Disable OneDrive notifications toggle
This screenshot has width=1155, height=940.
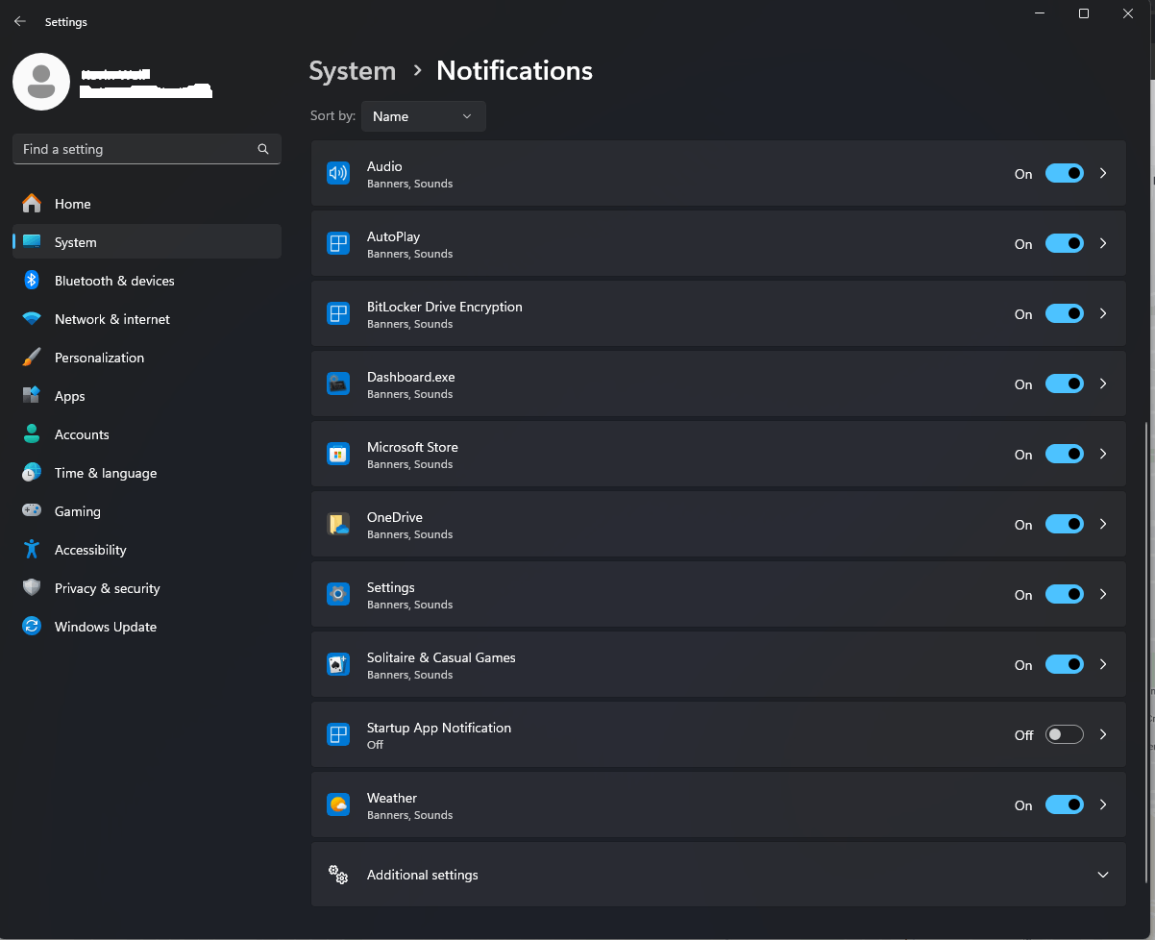point(1064,524)
